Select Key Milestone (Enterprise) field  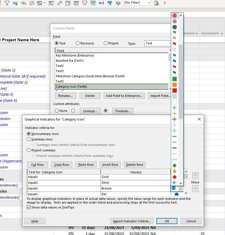[112, 55]
